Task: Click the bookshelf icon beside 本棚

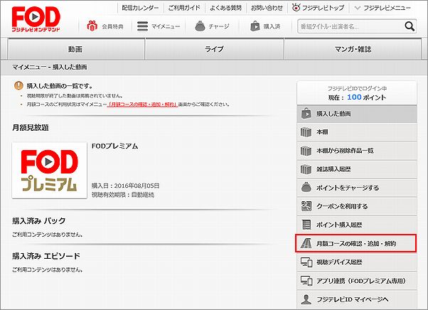Action: pyautogui.click(x=306, y=132)
